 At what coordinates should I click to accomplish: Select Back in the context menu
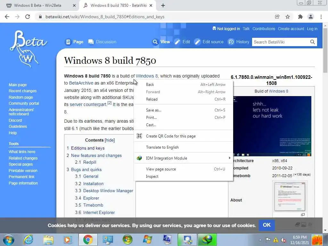coord(183,85)
